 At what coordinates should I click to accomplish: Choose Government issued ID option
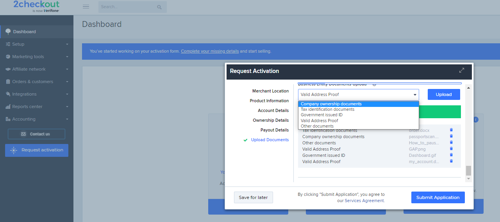click(358, 115)
